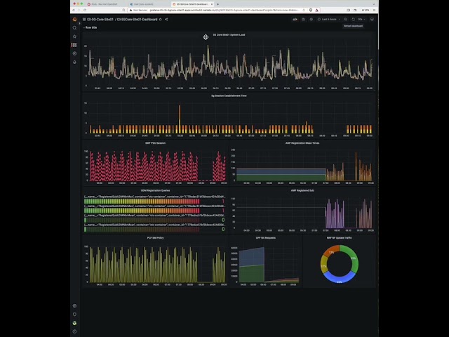This screenshot has width=449, height=337.
Task: Expand the browser tab list chevron
Action: (x=374, y=4)
